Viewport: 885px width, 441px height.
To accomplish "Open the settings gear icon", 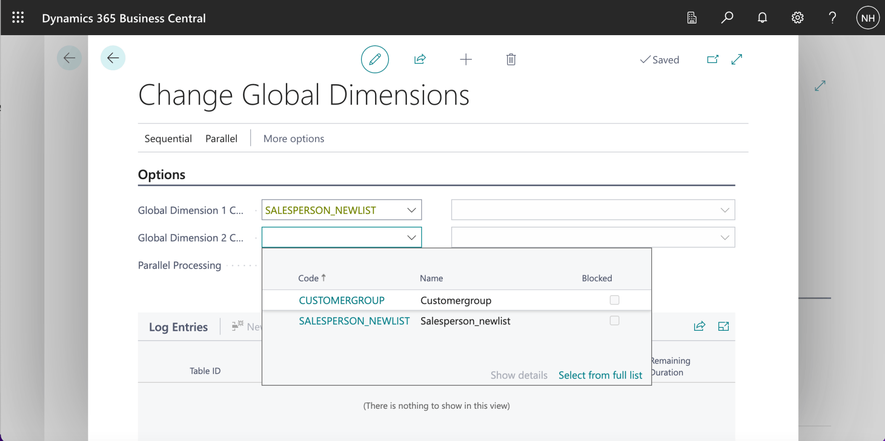I will pyautogui.click(x=797, y=18).
